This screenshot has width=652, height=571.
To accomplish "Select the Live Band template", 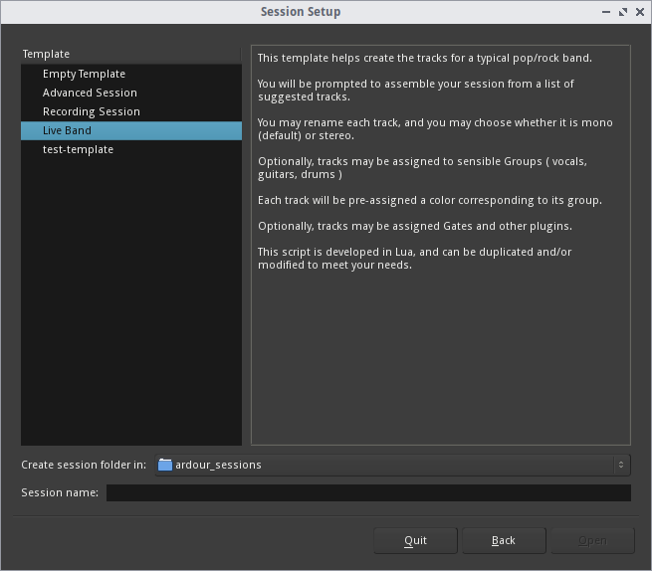I will (x=131, y=130).
